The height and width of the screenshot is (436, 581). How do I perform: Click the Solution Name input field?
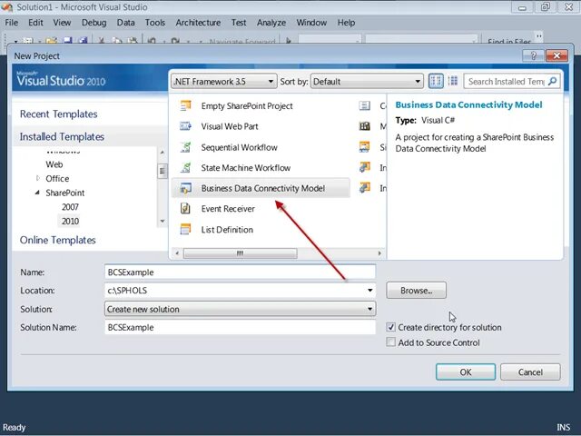(240, 327)
